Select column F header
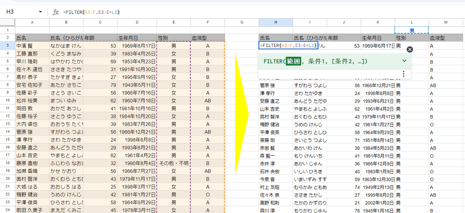The height and width of the screenshot is (213, 465). pos(208,22)
